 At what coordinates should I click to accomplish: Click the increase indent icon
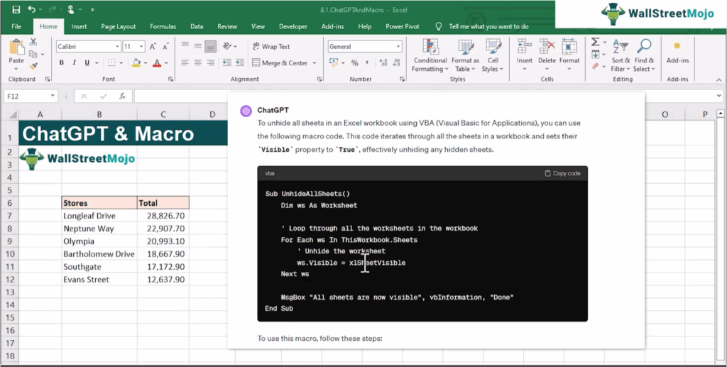point(240,62)
